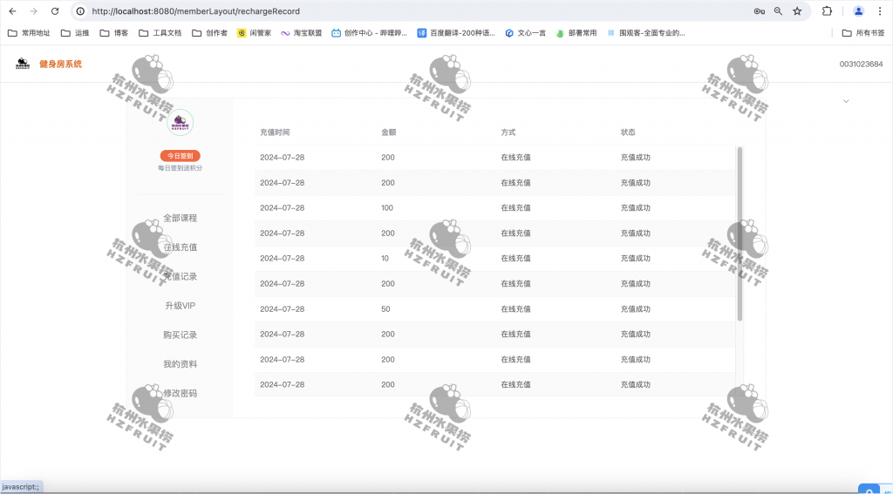This screenshot has width=893, height=494.
Task: Click the table vertical scrollbar thumb
Action: (x=740, y=233)
